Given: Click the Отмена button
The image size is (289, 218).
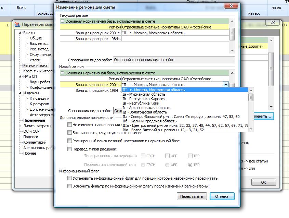Looking at the screenshot, I should click(x=222, y=196).
